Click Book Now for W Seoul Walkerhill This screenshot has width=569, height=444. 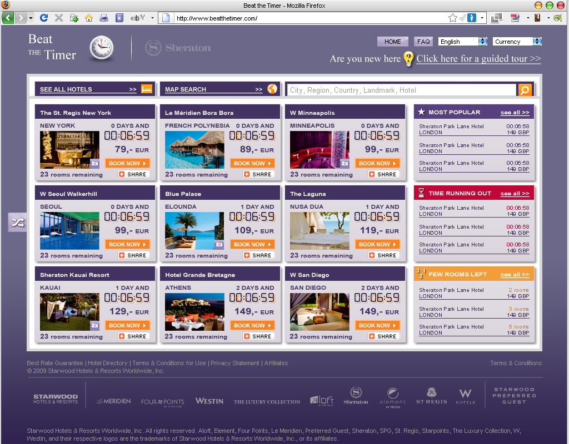pyautogui.click(x=127, y=245)
